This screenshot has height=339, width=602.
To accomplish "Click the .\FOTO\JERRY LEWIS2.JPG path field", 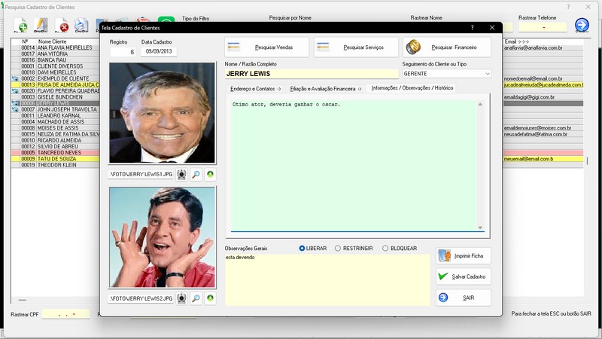I will [x=141, y=298].
